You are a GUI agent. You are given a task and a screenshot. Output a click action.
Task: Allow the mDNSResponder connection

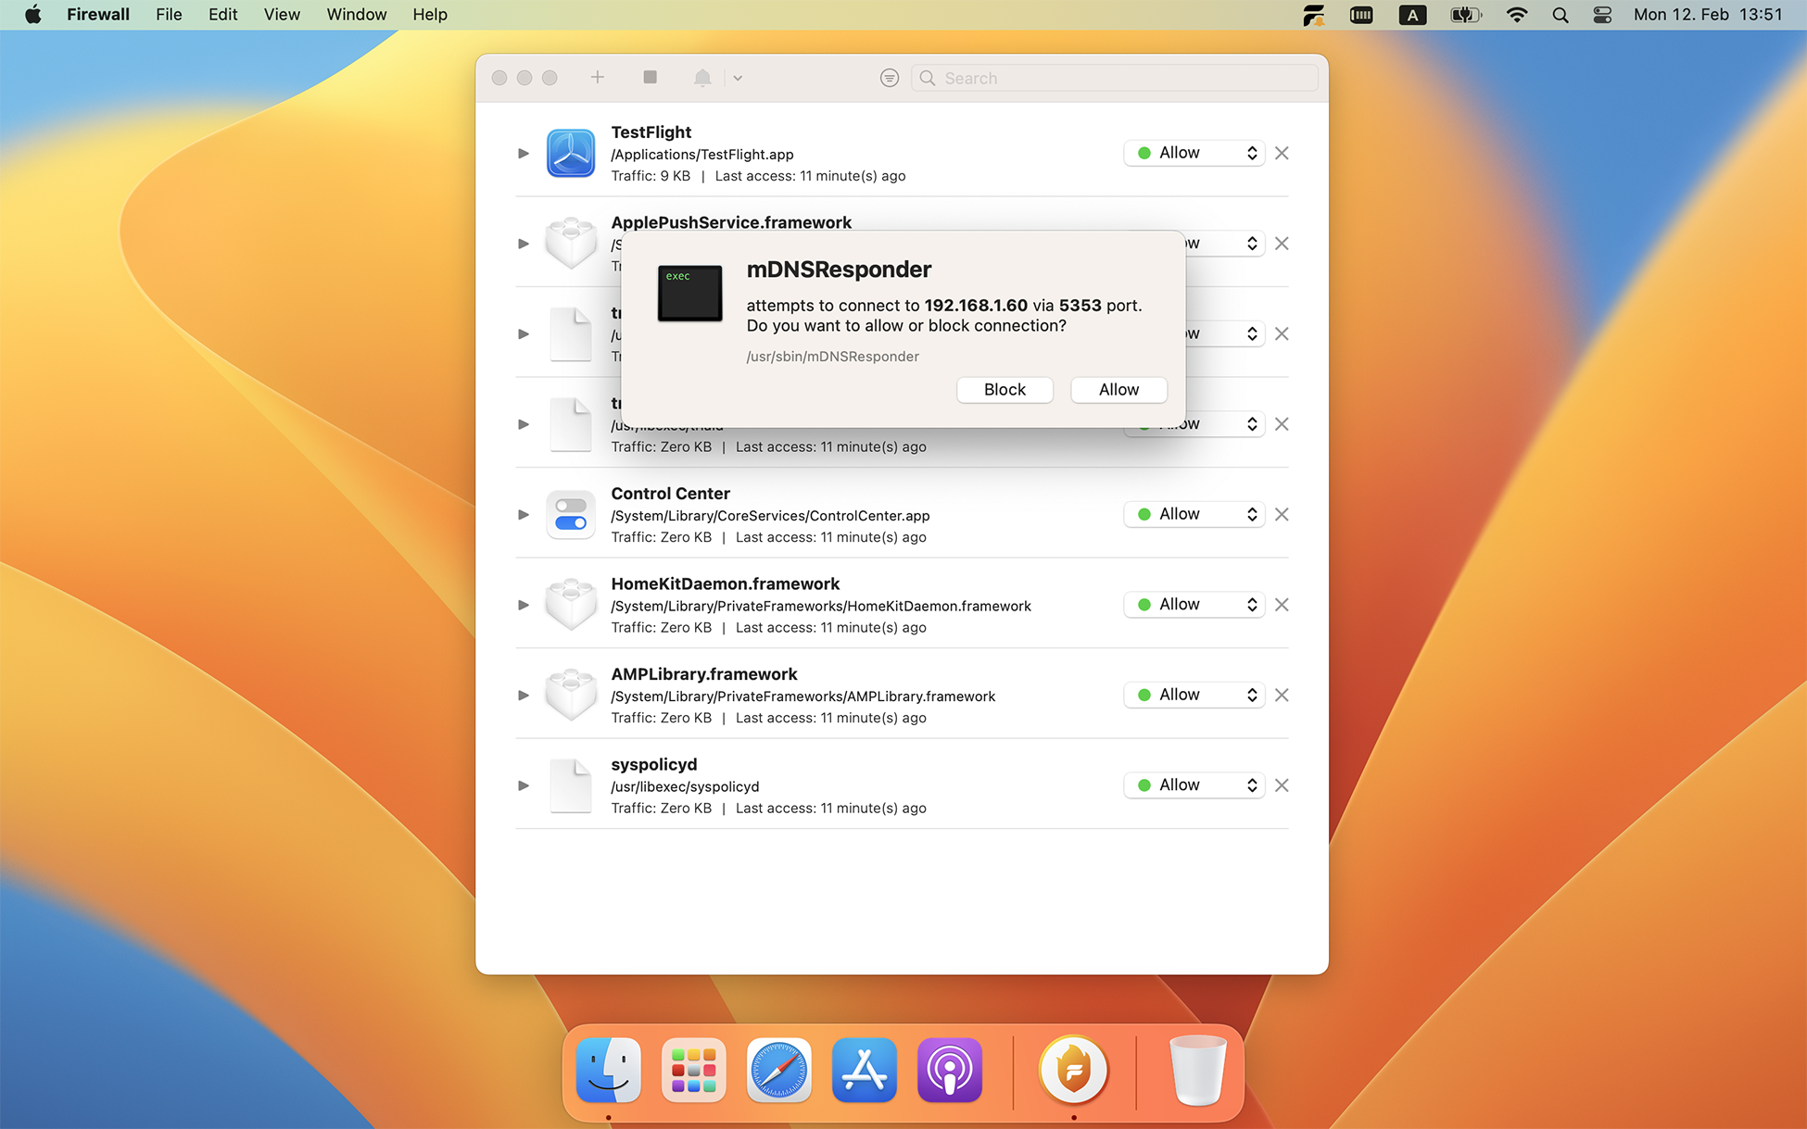click(x=1118, y=390)
